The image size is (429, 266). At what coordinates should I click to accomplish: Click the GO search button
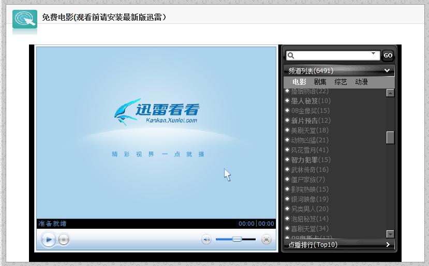point(388,55)
